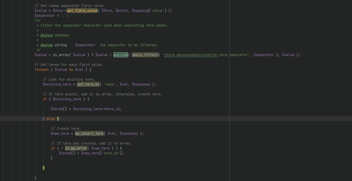Click the string type in the @param line
The image size is (352, 181).
61,45
